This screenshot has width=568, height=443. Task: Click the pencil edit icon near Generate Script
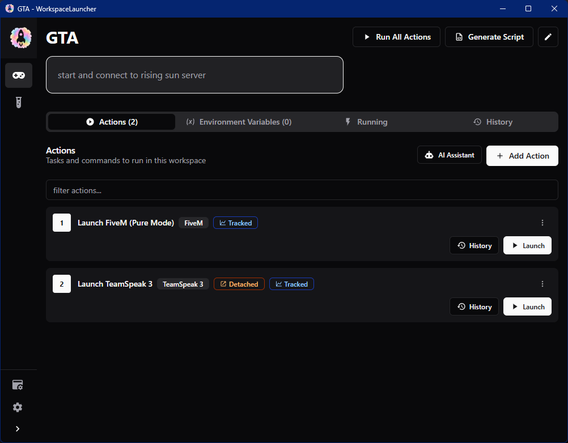click(548, 37)
